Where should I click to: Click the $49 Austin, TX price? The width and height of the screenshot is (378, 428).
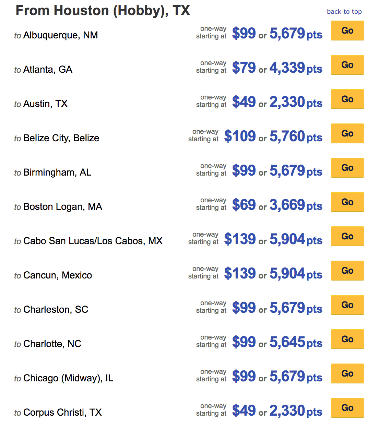[244, 102]
